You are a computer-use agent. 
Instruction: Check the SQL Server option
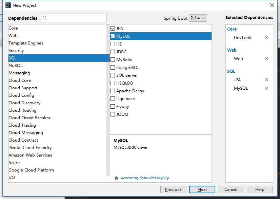[113, 75]
